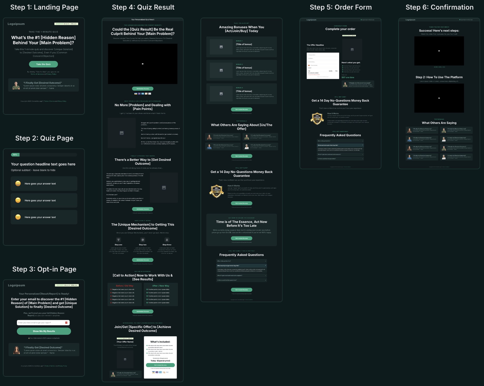Click the image placeholder icon on the Order Form
Viewport: 484px width, 386px height.
coord(352,50)
